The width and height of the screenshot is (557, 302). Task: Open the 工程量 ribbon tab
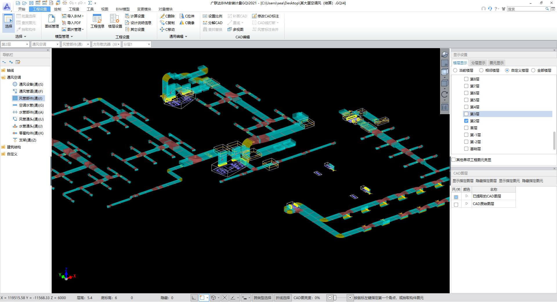coord(74,9)
